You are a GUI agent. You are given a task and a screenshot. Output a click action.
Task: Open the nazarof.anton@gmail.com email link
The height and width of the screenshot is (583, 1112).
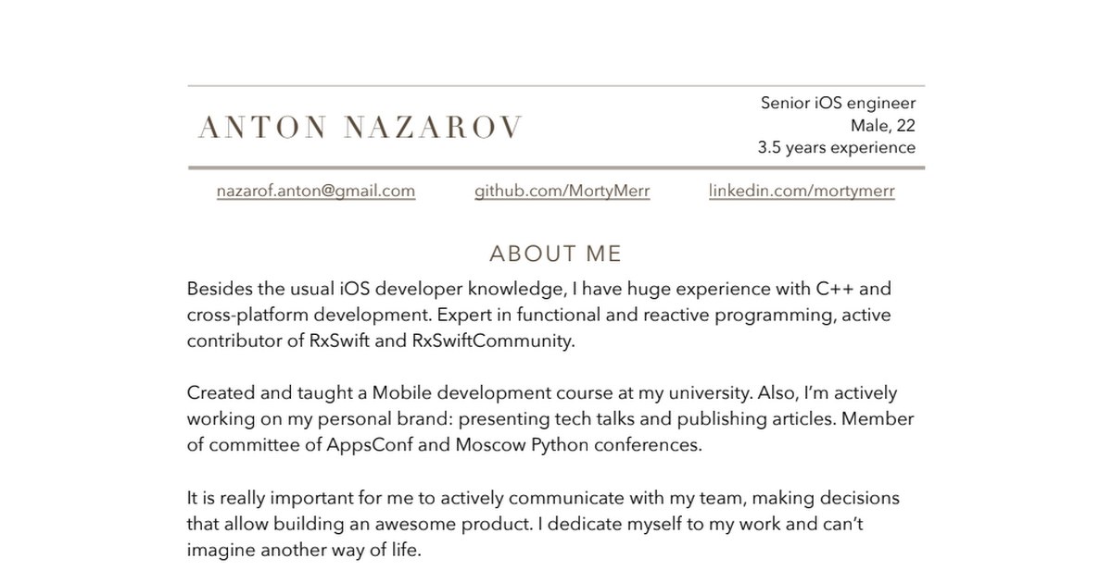pyautogui.click(x=316, y=192)
